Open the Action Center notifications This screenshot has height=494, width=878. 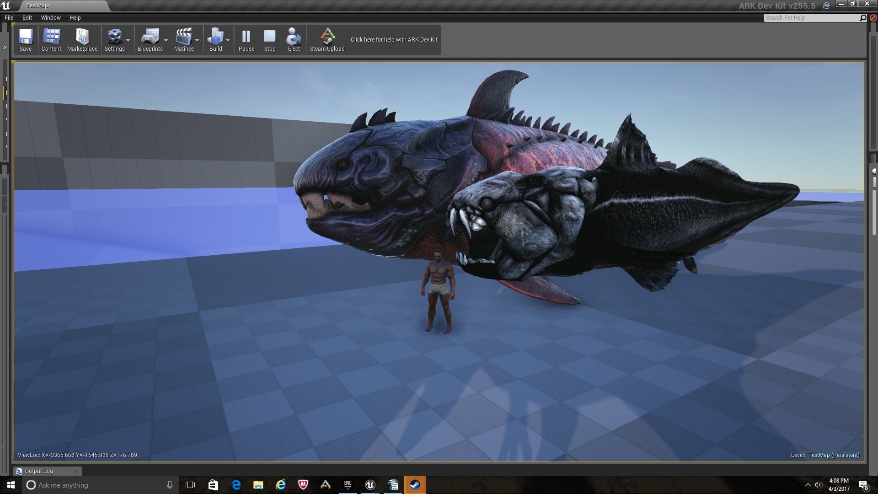[864, 485]
